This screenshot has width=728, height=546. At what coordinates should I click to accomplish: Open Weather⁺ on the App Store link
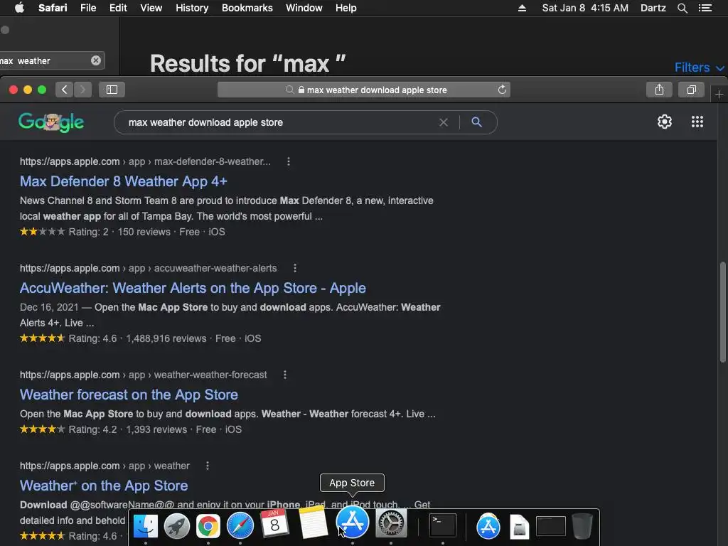[x=104, y=486]
